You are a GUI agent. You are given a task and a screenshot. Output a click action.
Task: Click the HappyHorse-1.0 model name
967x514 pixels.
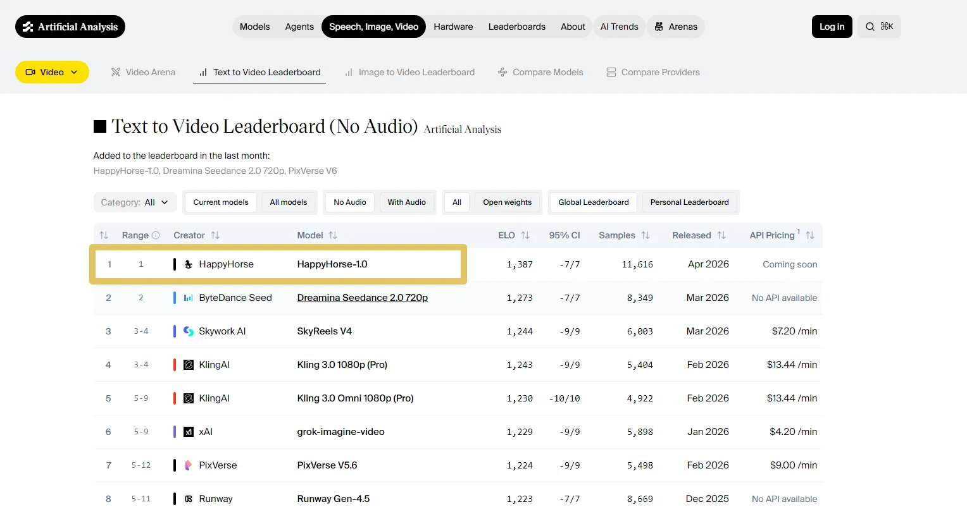coord(332,264)
